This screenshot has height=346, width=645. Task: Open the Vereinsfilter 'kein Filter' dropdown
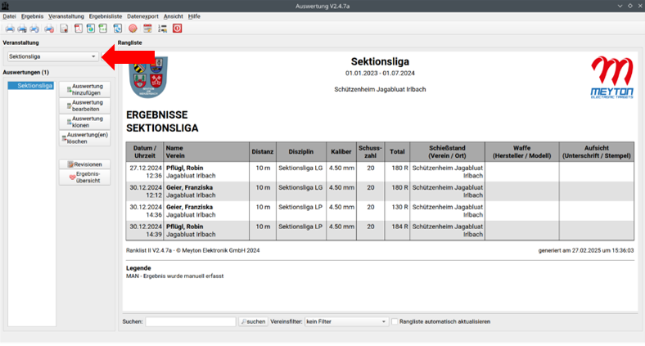point(345,321)
